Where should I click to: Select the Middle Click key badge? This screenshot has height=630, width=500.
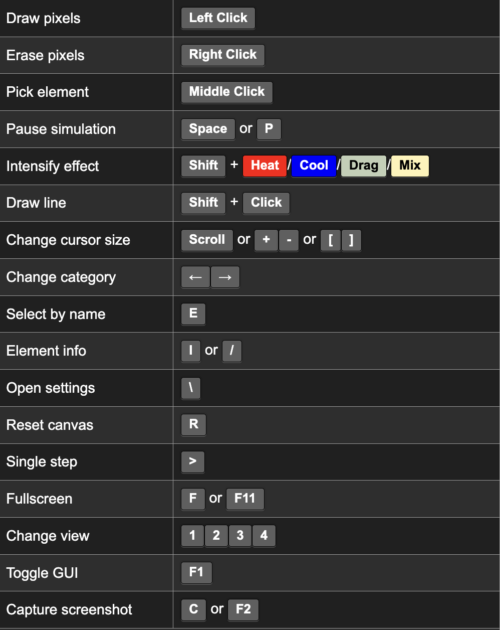(226, 92)
